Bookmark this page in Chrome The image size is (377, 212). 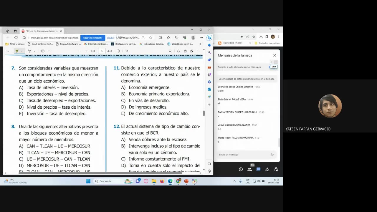(x=254, y=37)
